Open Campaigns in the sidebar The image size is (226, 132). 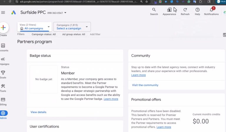[x=3, y=61]
